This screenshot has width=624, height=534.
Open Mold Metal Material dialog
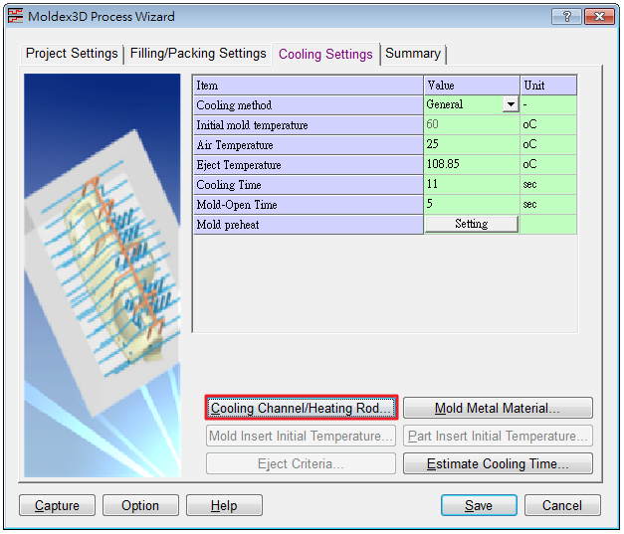(x=498, y=408)
